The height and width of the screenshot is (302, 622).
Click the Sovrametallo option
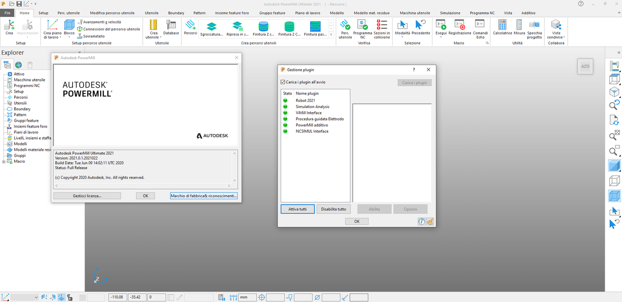[90, 36]
